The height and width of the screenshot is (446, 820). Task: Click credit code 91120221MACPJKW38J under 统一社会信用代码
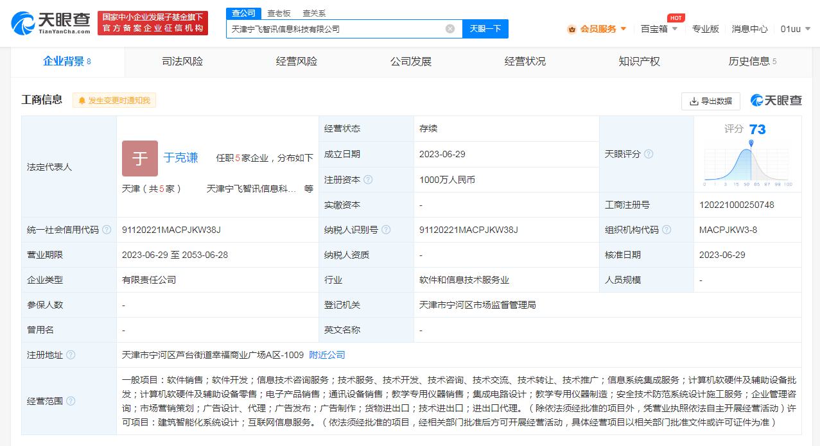[171, 230]
